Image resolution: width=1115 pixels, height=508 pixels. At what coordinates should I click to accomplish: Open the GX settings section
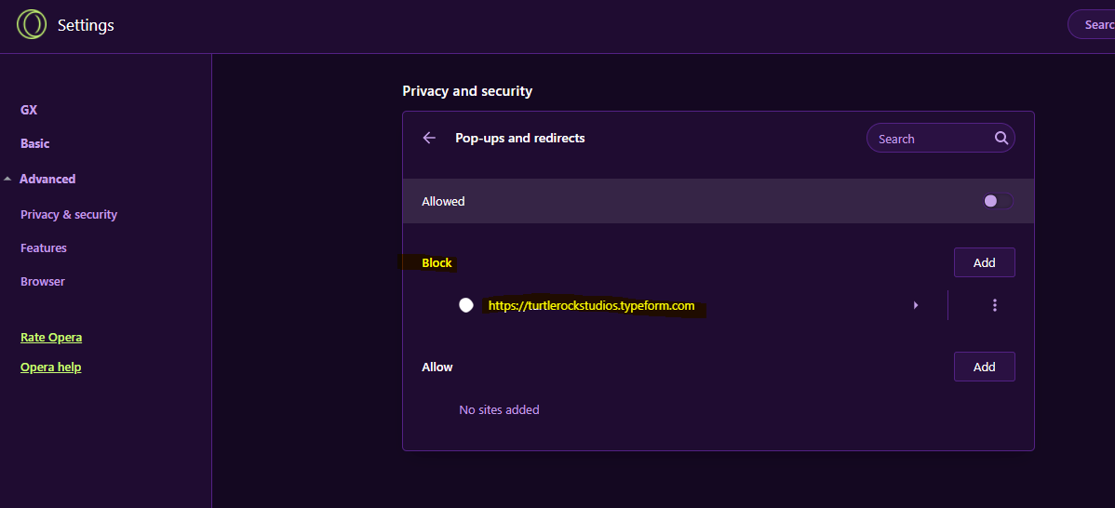point(29,110)
